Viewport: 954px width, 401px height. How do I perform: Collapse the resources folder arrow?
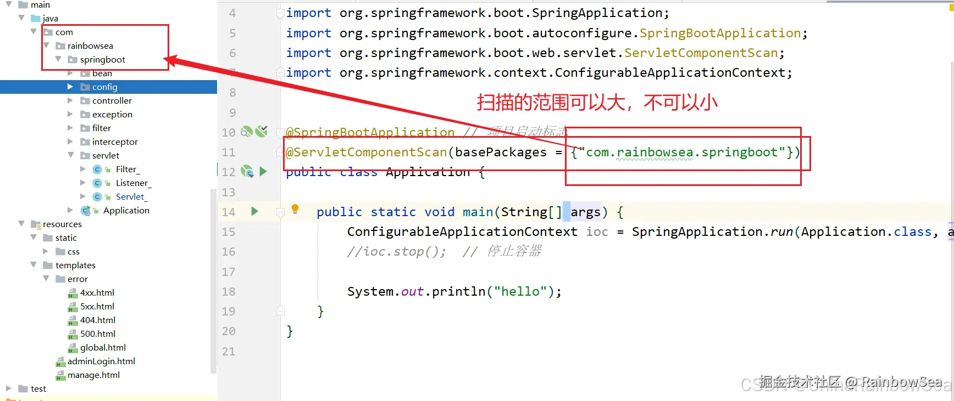[x=21, y=224]
